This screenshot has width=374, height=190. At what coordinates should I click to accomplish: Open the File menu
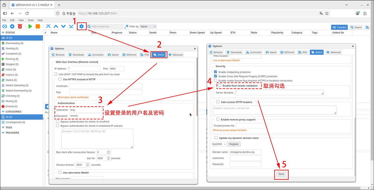pyautogui.click(x=4, y=20)
